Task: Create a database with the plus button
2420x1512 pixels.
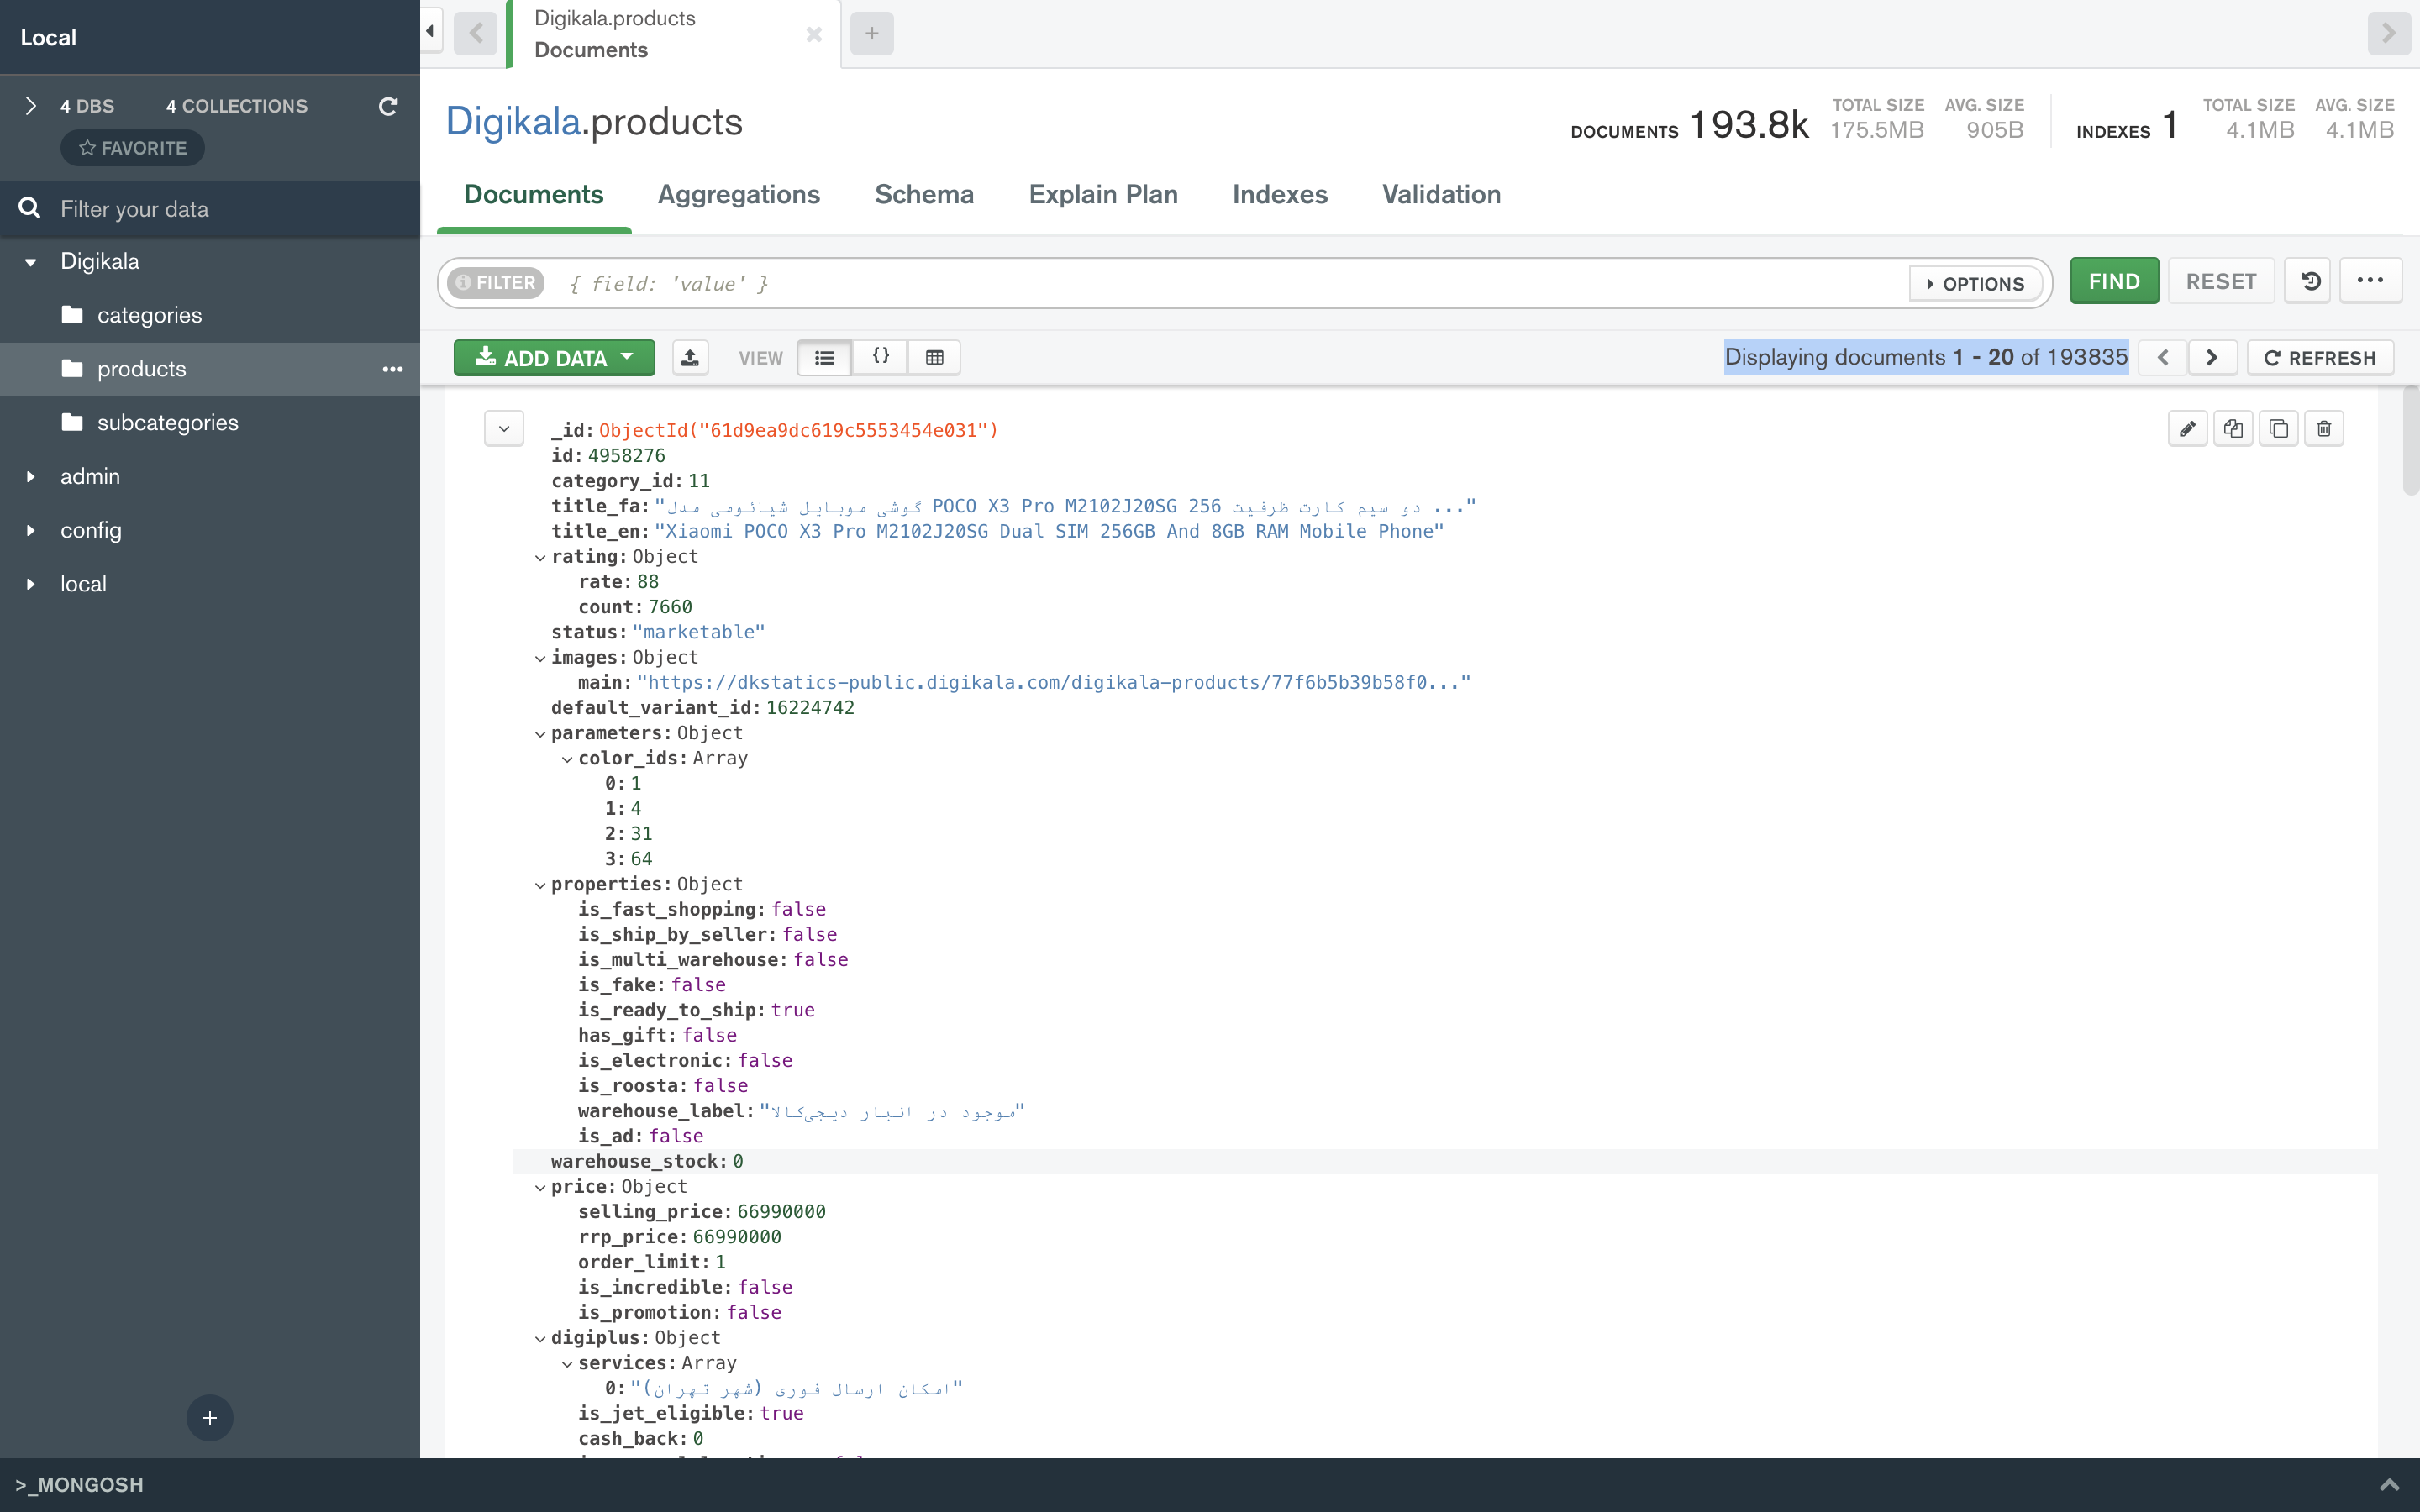Action: tap(210, 1417)
